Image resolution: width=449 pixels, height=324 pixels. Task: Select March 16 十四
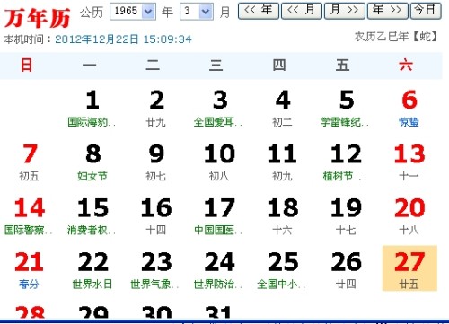click(156, 216)
